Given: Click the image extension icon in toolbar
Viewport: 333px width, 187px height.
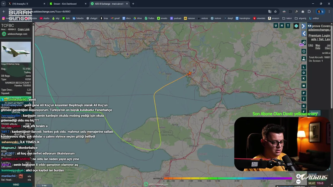Looking at the screenshot, I should pyautogui.click(x=290, y=11).
